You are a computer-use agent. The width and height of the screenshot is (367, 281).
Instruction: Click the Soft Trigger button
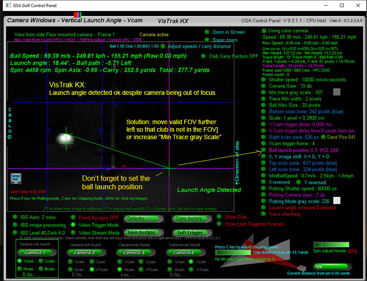coord(192,232)
